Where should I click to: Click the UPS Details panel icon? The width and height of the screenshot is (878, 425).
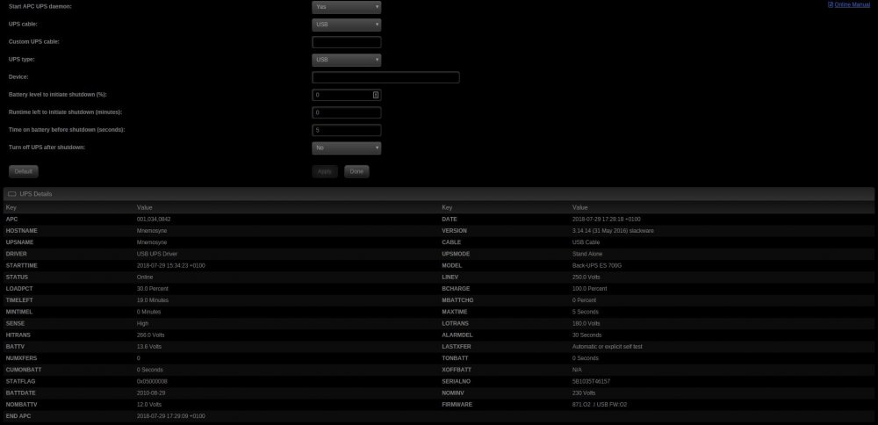11,194
